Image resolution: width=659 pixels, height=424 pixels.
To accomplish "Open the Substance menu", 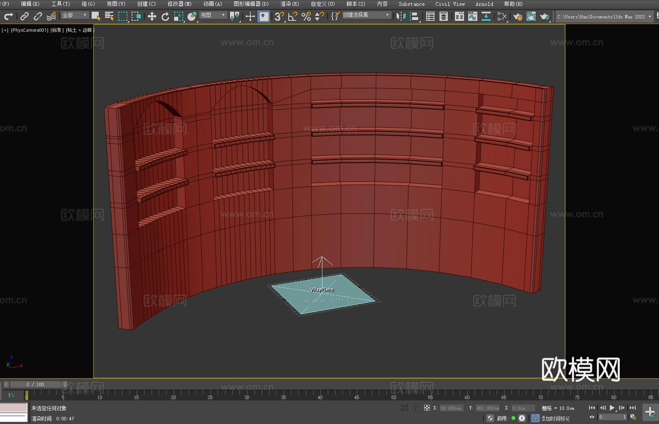I will [x=412, y=4].
